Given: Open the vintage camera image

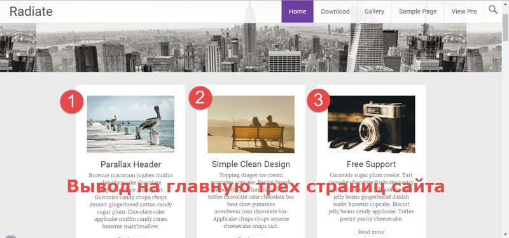Looking at the screenshot, I should [372, 124].
